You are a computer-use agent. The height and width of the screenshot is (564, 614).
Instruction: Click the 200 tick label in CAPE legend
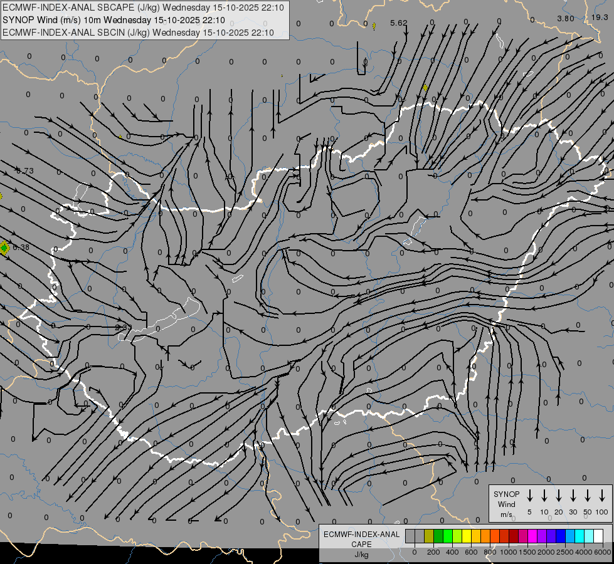(x=433, y=552)
